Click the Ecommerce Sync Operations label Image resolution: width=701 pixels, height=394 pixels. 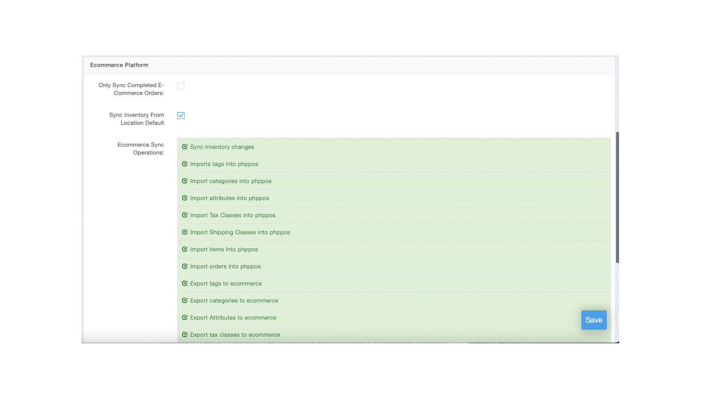pyautogui.click(x=141, y=148)
